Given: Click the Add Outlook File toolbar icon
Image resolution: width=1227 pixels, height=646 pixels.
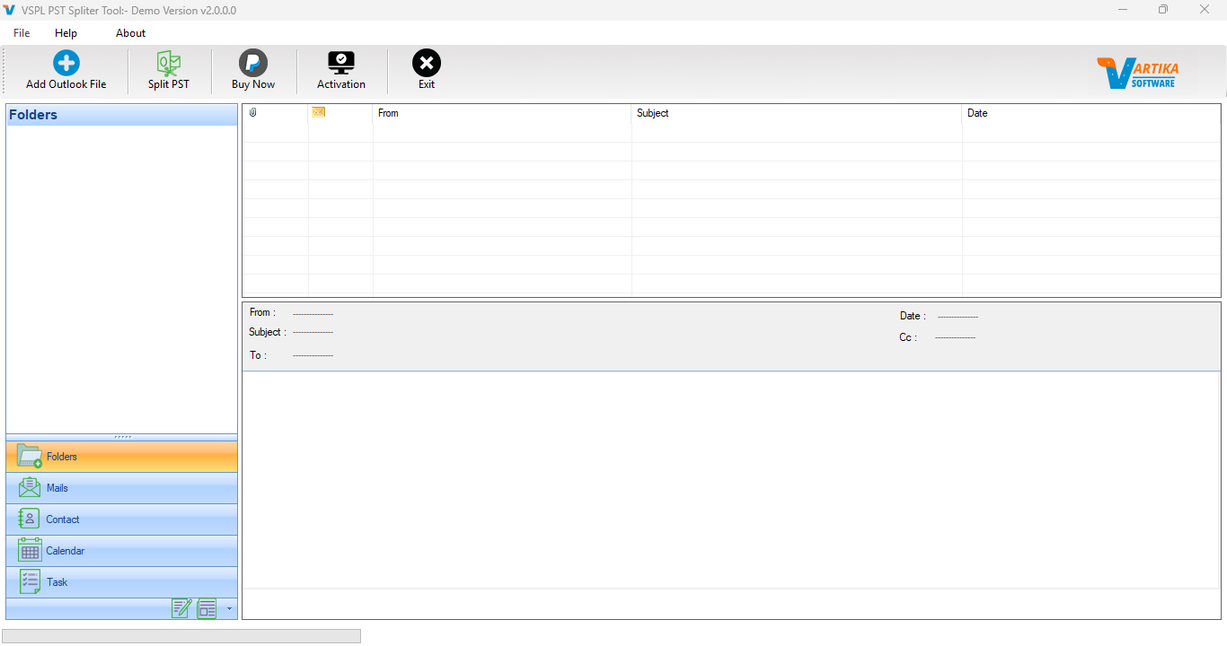Looking at the screenshot, I should tap(65, 69).
